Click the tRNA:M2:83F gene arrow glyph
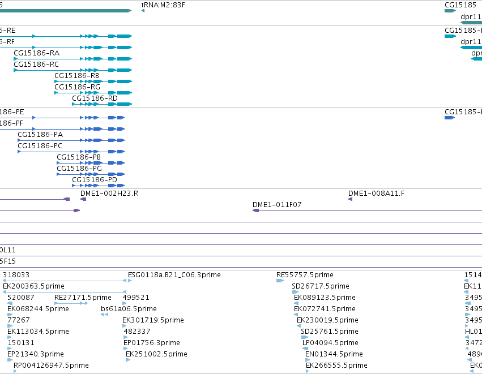 coord(143,11)
